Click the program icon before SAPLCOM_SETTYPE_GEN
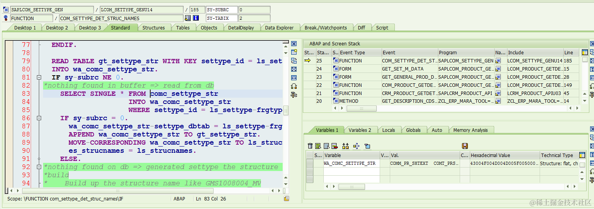The image size is (594, 209). [x=6, y=9]
